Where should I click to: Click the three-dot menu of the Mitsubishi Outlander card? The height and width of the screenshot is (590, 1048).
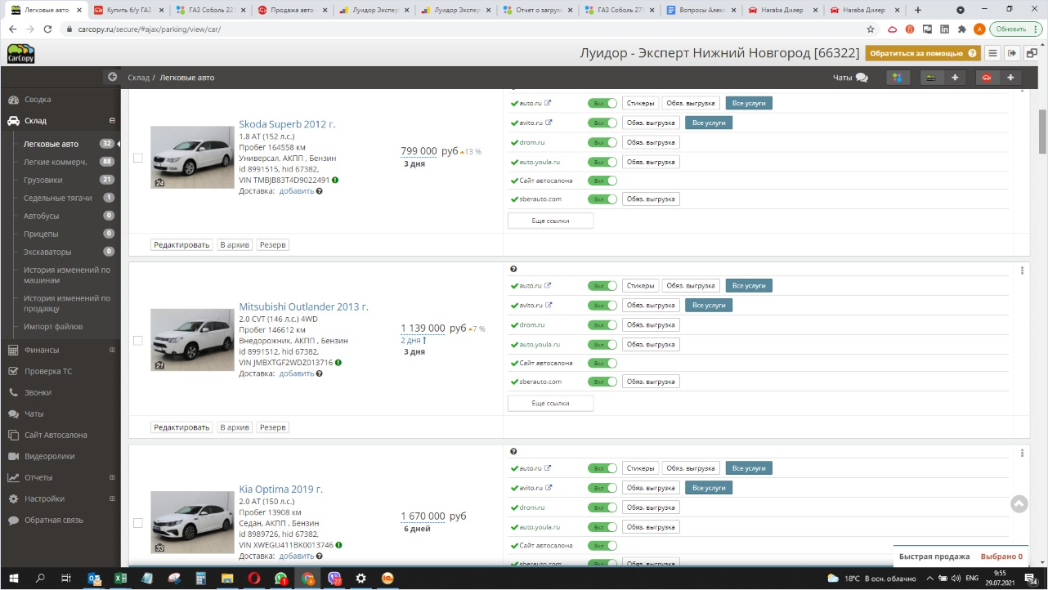tap(1022, 270)
